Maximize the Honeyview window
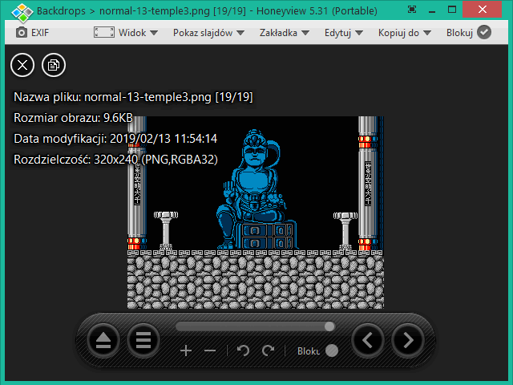 (x=452, y=10)
